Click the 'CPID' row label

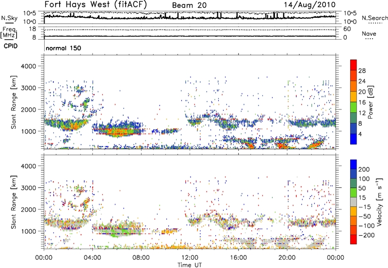11,46
